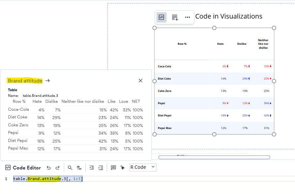The height and width of the screenshot is (194, 295).
Task: Click the AI sparkle assistant icon
Action: tap(122, 168)
